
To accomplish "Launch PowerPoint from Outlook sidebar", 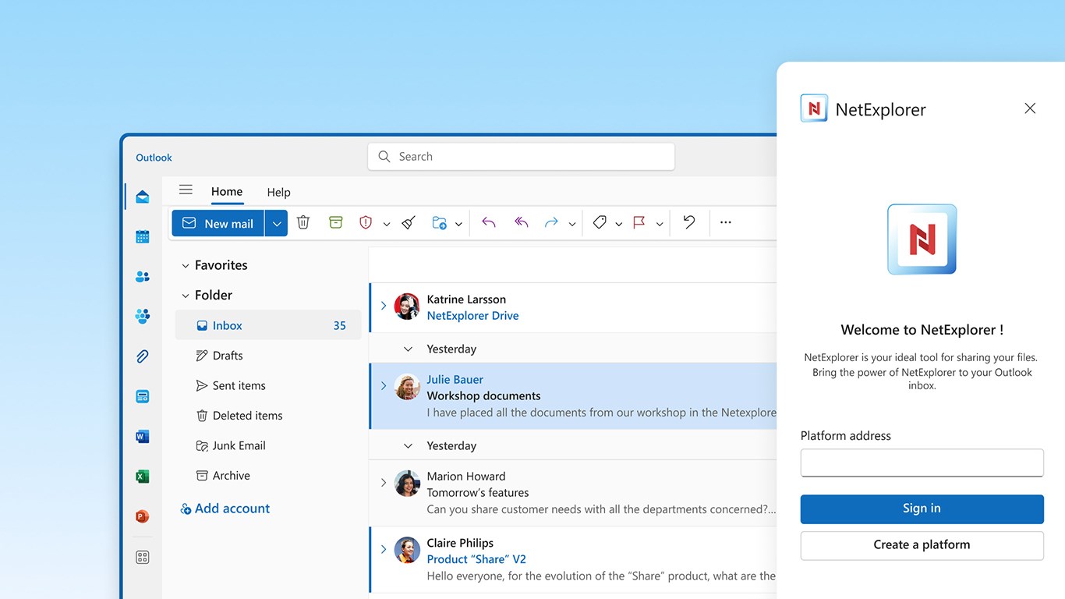I will (142, 516).
